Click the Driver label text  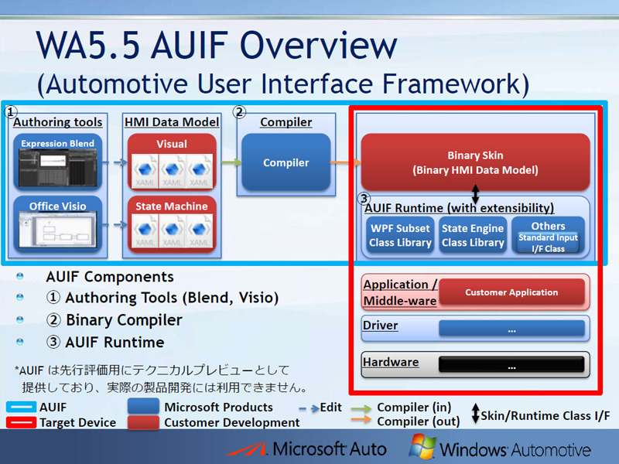pos(380,325)
